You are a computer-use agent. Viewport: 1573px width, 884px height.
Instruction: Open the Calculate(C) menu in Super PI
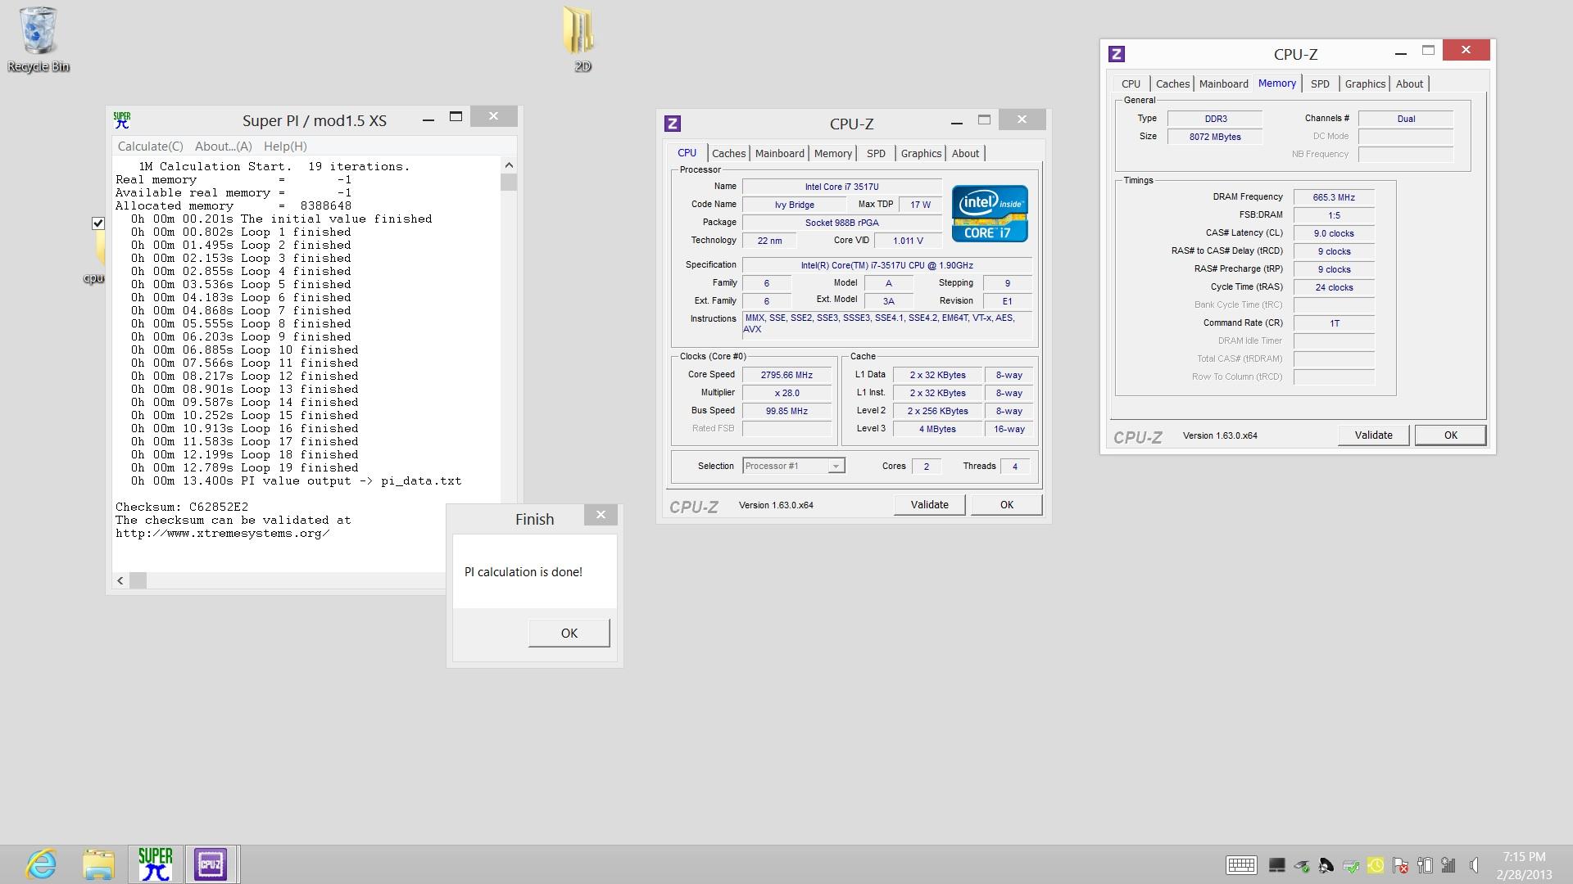[150, 146]
